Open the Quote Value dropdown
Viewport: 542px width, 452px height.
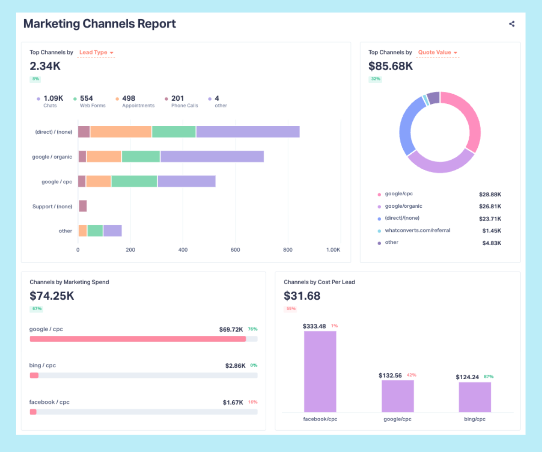(x=437, y=53)
